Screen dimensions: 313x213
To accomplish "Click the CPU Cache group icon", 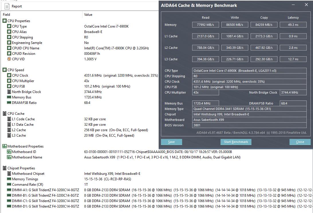I will [5, 113].
